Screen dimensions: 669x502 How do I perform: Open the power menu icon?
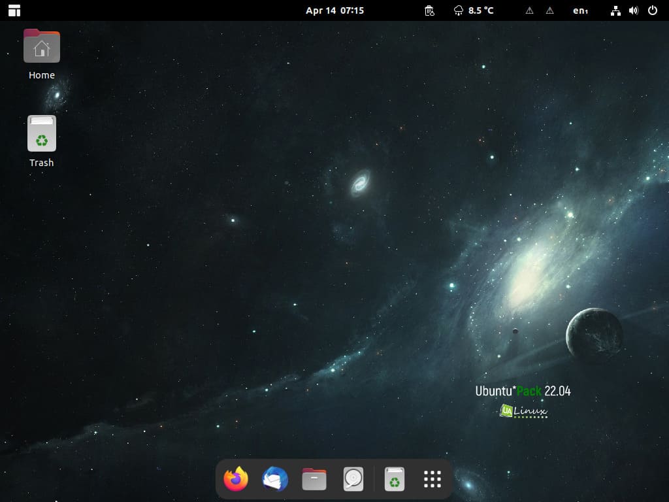(x=653, y=10)
